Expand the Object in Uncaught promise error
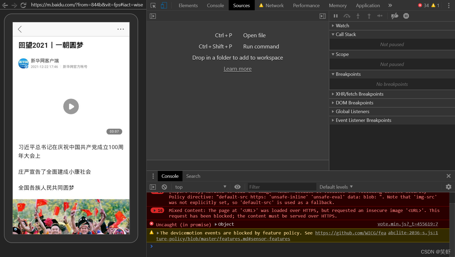This screenshot has height=257, width=455. pyautogui.click(x=216, y=224)
